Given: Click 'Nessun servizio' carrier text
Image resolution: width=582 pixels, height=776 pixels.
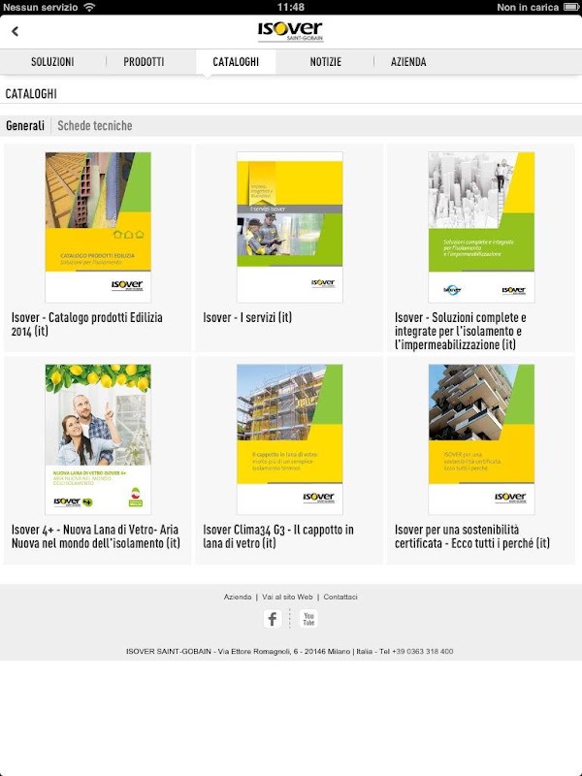Looking at the screenshot, I should click(x=41, y=7).
